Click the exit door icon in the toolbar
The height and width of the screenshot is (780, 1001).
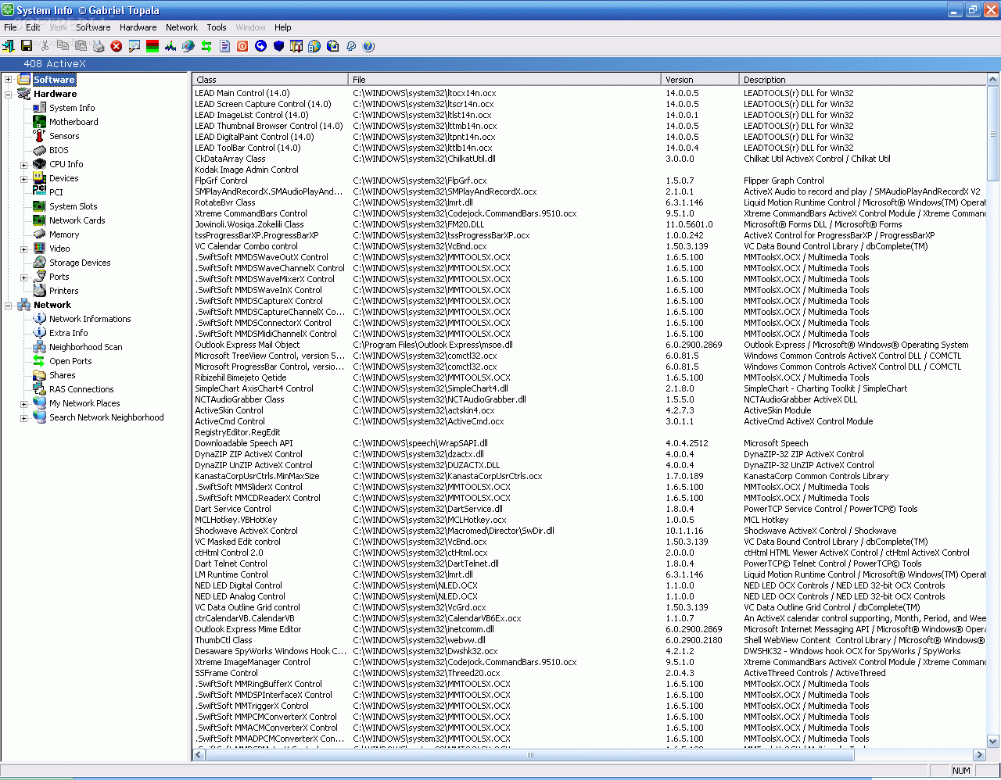click(9, 46)
